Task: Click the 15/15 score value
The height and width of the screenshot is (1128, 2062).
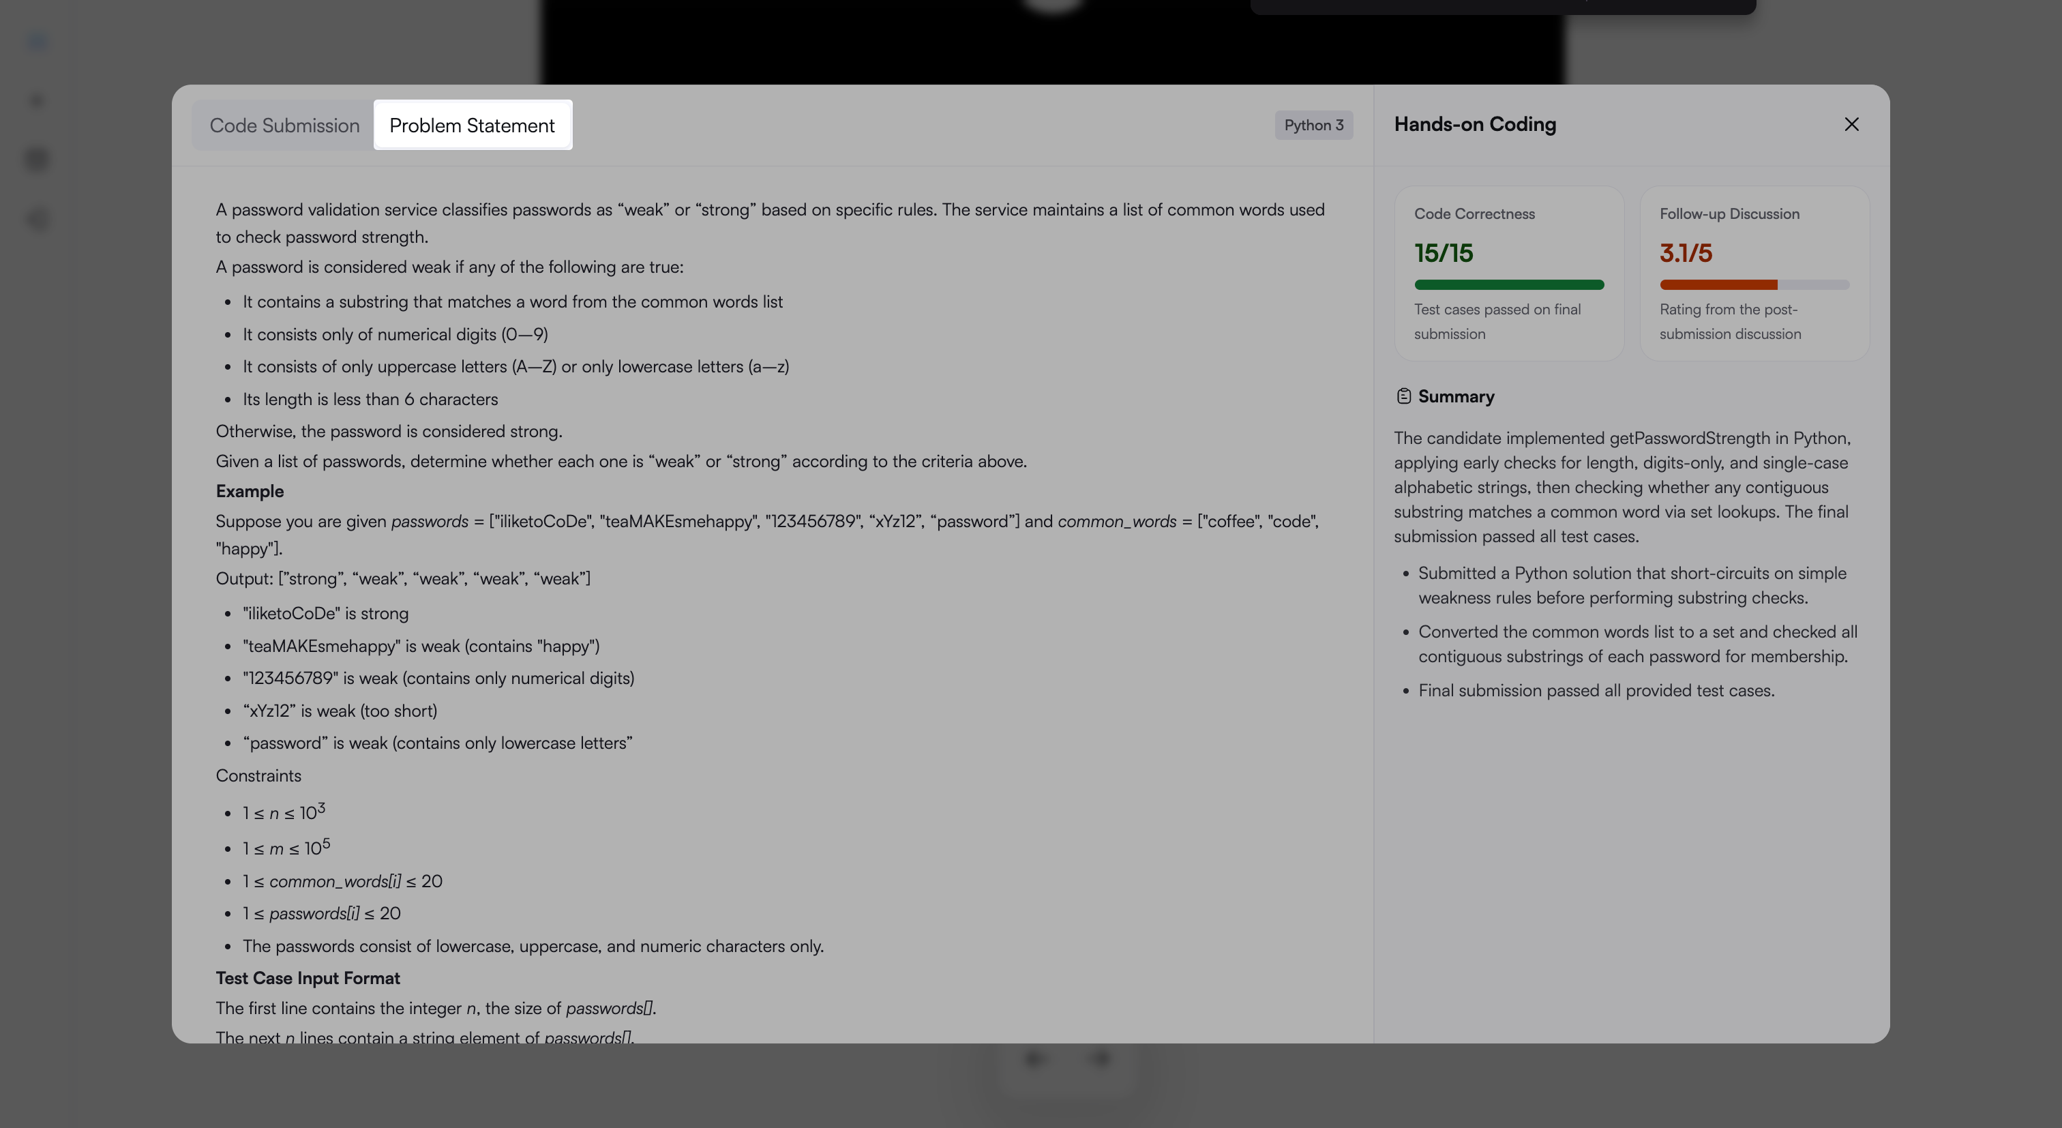Action: (x=1444, y=253)
